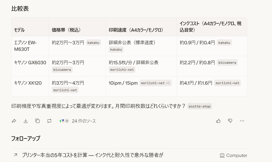This screenshot has width=272, height=162.
Task: Click the rewrite (regenerate) arrows icon
Action: click(49, 121)
